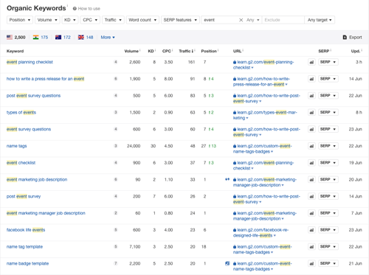369x275 pixels.
Task: Open keyword how to write a press release
Action: (45, 79)
